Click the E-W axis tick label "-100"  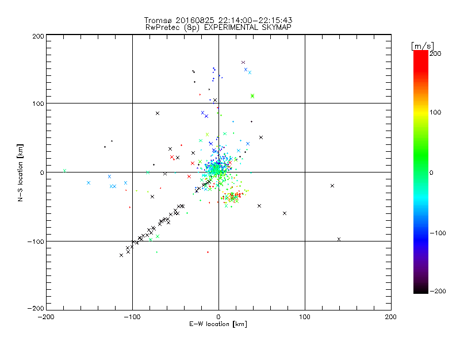(132, 317)
